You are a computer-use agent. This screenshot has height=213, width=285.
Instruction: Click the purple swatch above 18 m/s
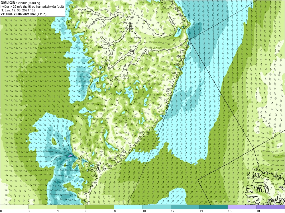271,207
